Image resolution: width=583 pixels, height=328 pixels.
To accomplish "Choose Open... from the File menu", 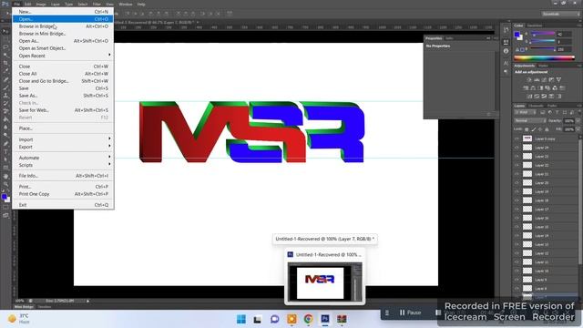I will coord(63,19).
